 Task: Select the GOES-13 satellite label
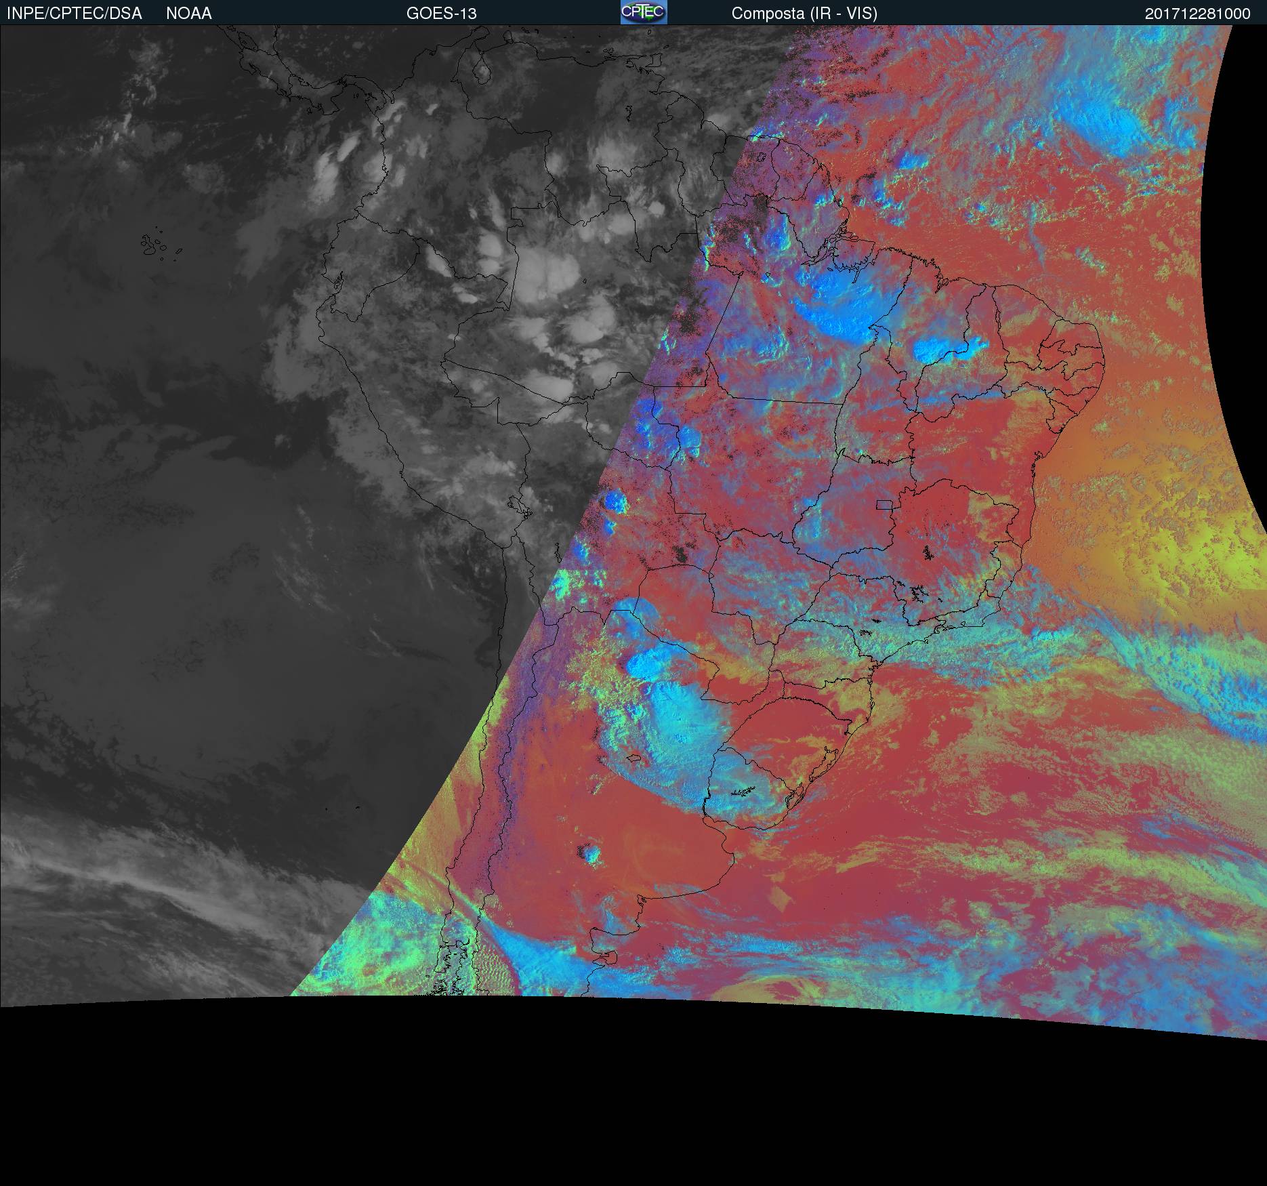[442, 14]
